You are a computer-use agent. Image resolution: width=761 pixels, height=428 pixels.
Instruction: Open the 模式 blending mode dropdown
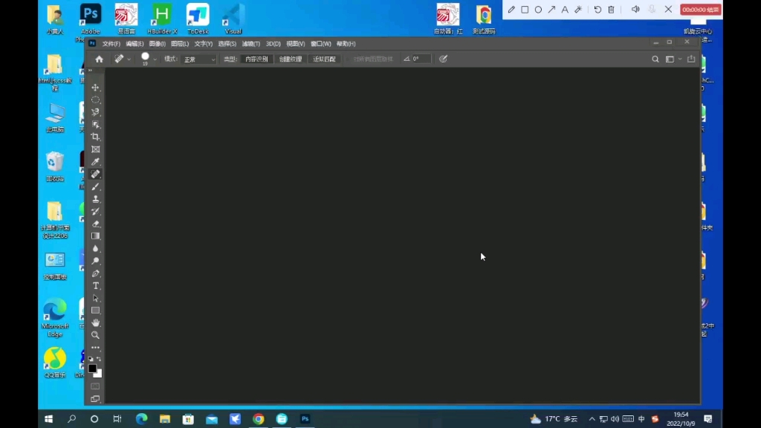(x=198, y=59)
